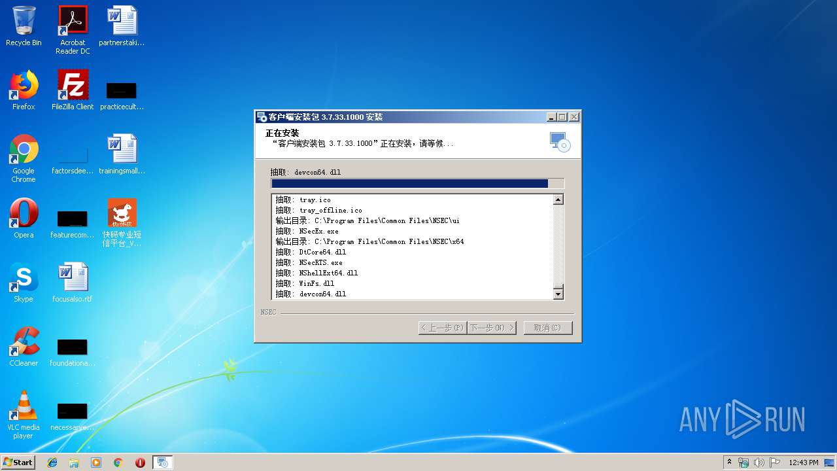
Task: Select log line "抽取: tray.ico"
Action: [x=303, y=200]
